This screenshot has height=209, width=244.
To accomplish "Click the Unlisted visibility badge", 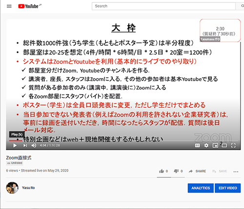I will pyautogui.click(x=15, y=163).
